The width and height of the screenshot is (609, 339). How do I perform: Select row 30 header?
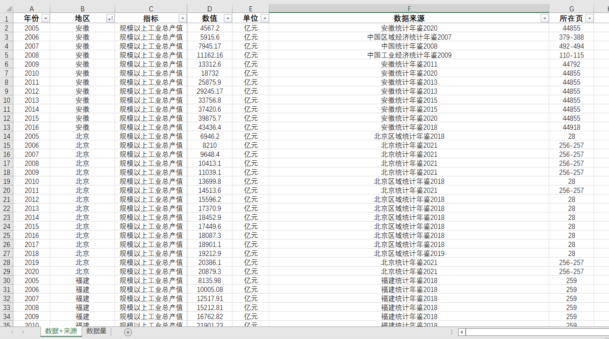[7, 280]
